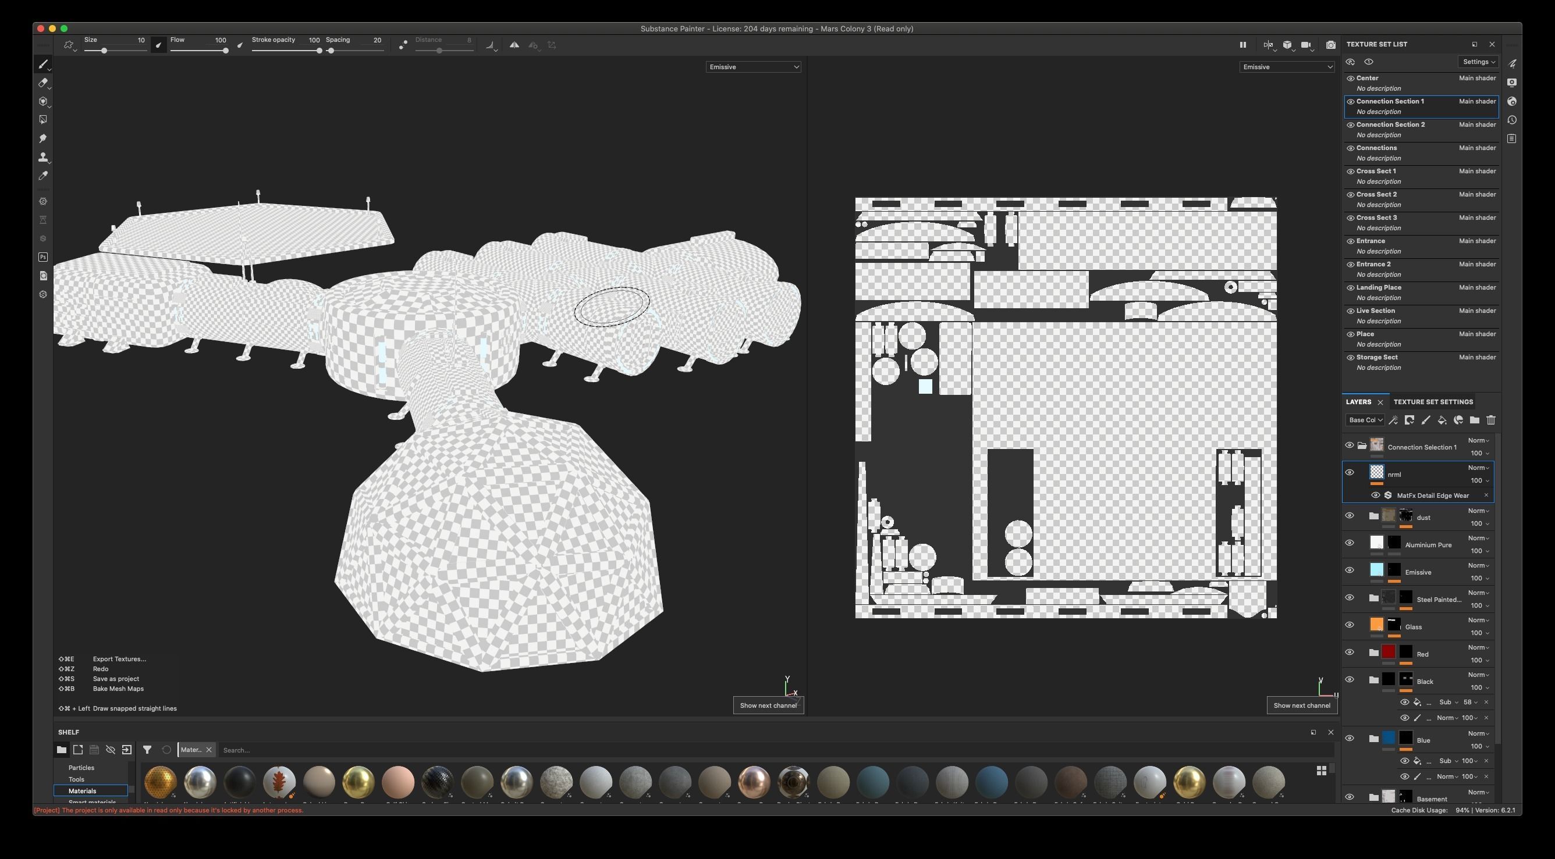This screenshot has width=1555, height=859.
Task: Select the Polygon Fill tool
Action: [43, 120]
